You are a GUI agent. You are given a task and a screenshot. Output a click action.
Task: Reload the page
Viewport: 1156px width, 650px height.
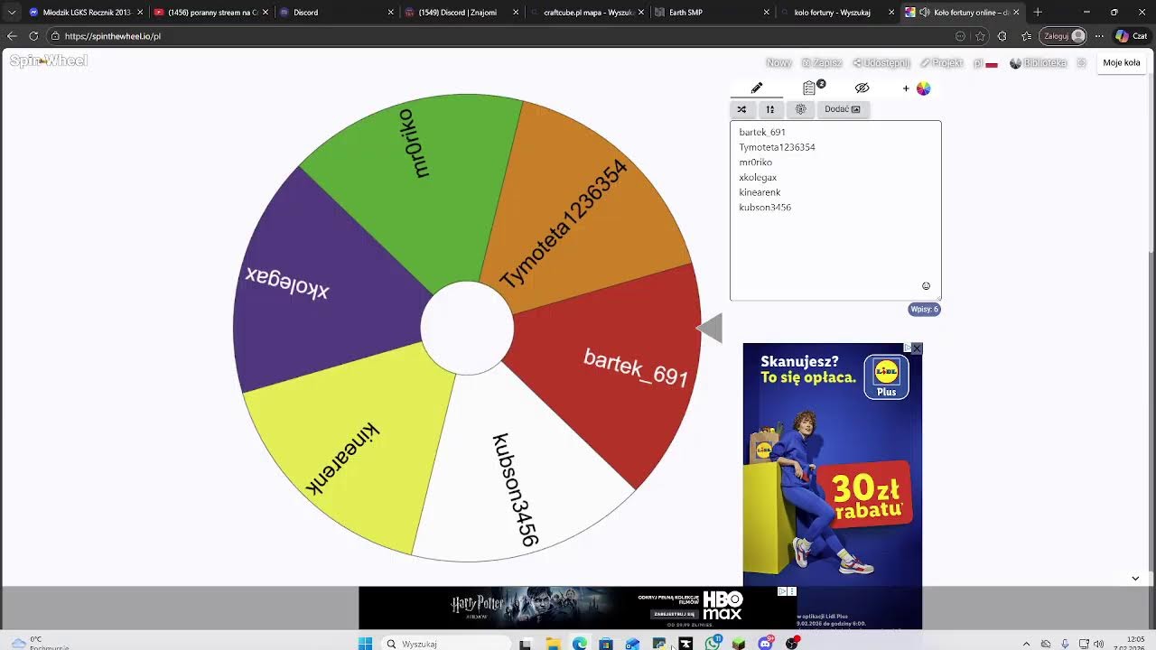(33, 36)
